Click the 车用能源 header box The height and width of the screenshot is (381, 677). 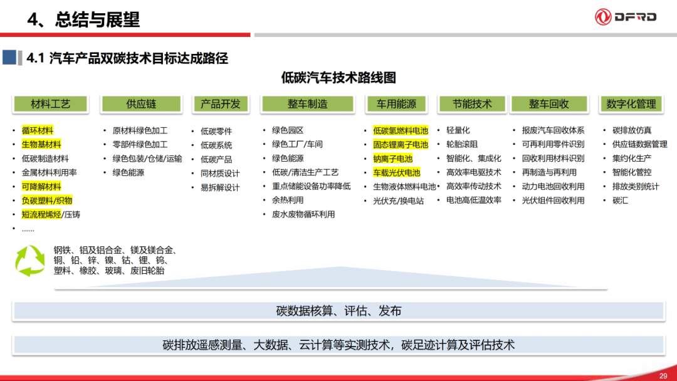pyautogui.click(x=397, y=104)
